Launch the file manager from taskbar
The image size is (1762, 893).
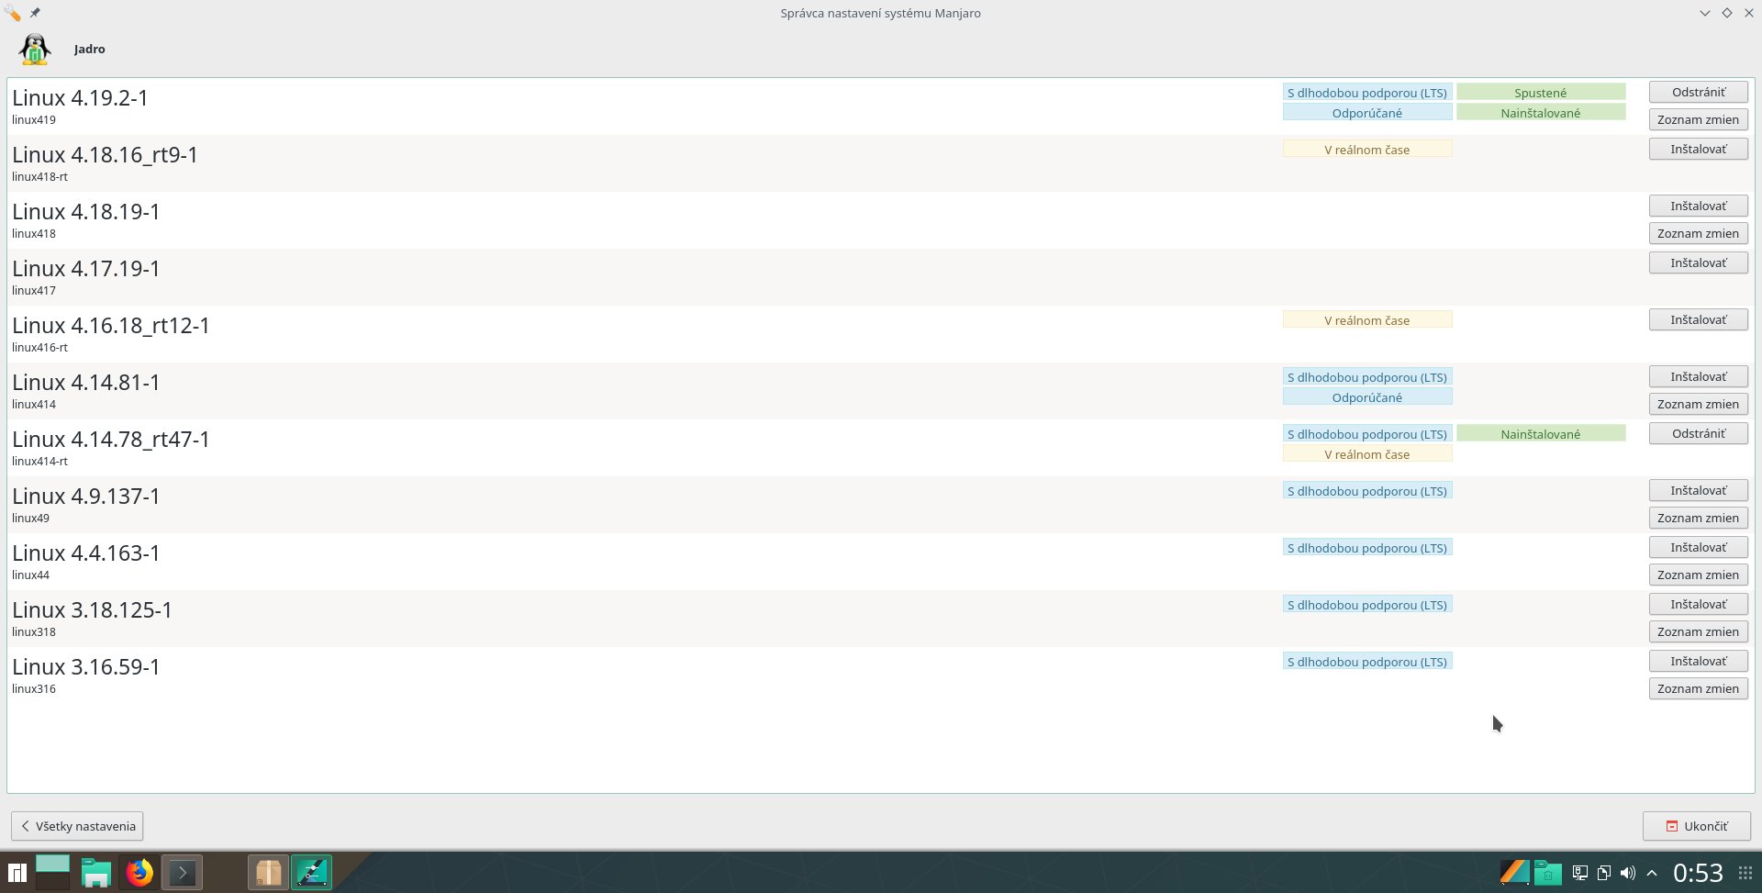[96, 873]
